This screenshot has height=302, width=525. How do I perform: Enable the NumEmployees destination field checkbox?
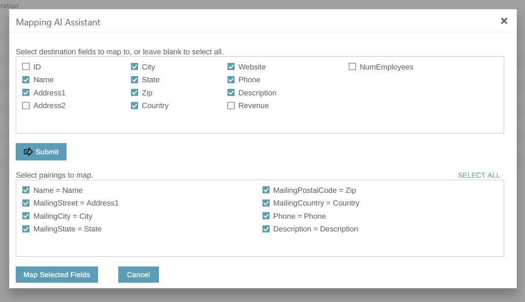351,66
